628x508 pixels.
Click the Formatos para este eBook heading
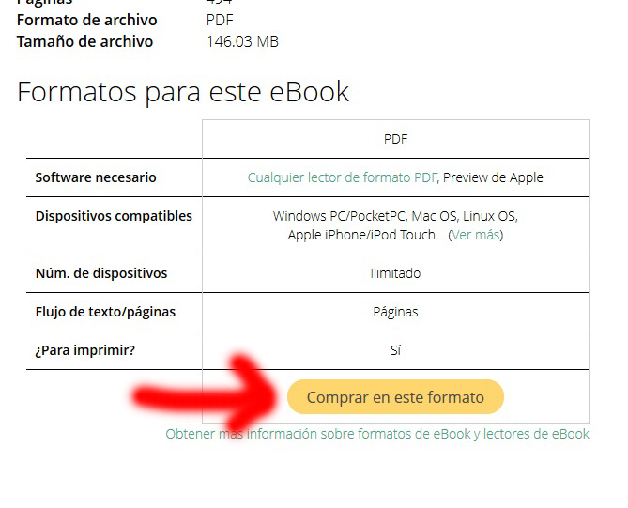pos(183,92)
